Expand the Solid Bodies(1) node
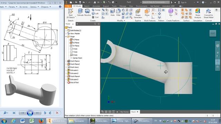This screenshot has height=124, width=221. pos(66,30)
